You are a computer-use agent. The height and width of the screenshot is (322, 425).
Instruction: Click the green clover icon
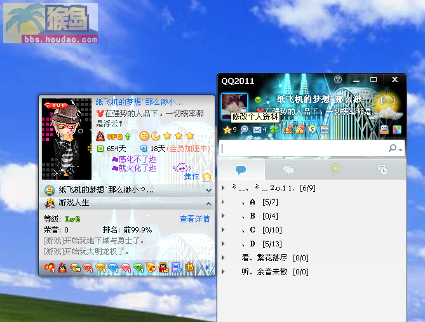274,130
